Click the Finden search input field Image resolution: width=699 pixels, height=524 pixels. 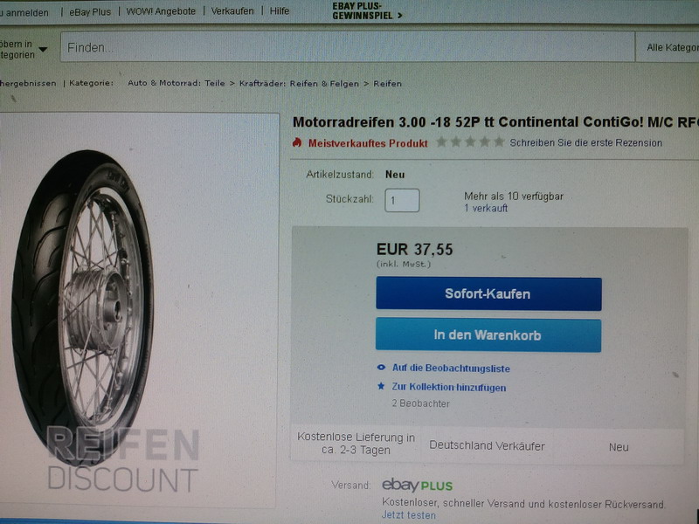point(348,47)
